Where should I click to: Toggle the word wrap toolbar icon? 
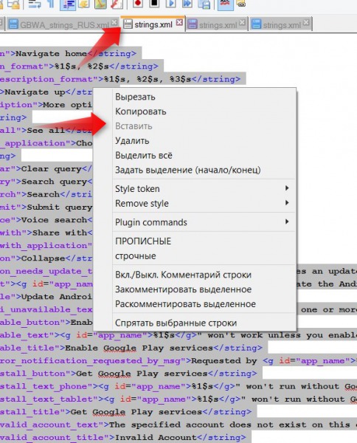coord(35,4)
